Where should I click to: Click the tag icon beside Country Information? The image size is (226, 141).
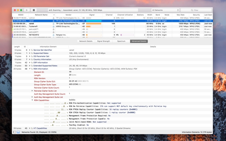(x=32, y=60)
